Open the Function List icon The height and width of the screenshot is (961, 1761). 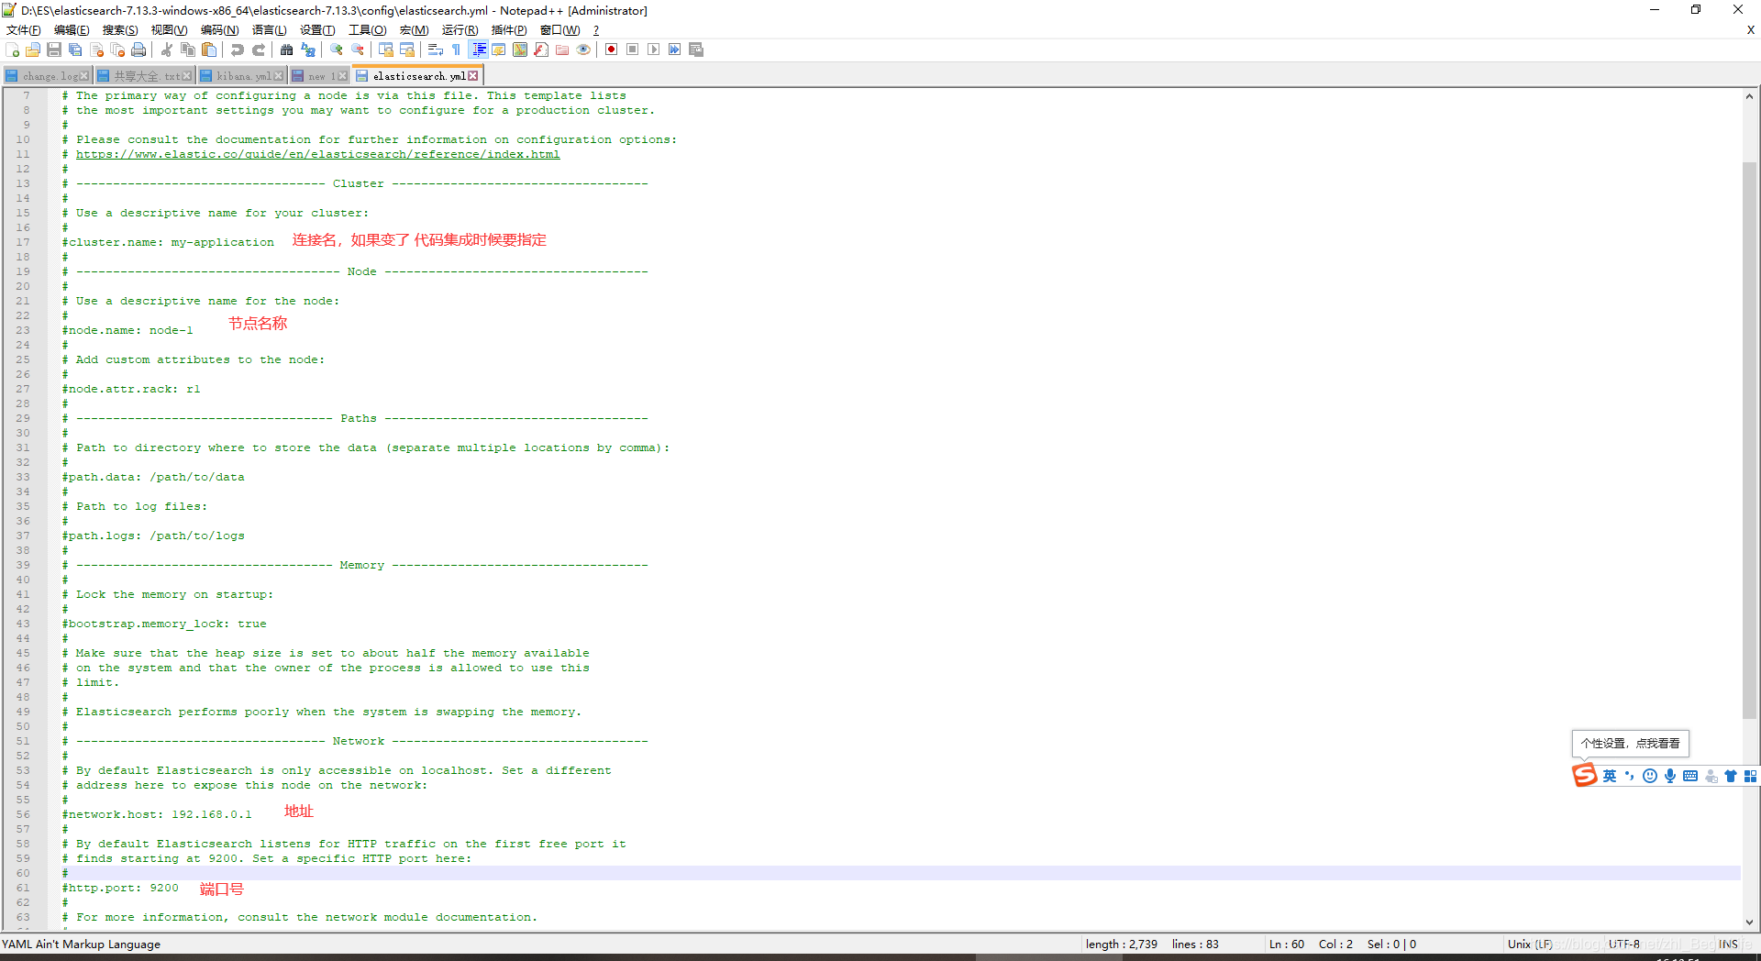pyautogui.click(x=541, y=50)
